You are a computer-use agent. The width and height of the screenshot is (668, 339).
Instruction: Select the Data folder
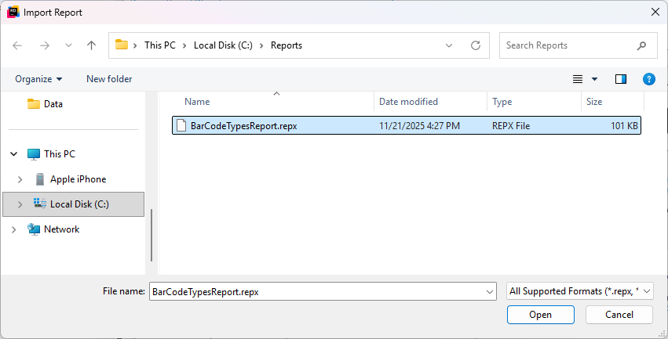pos(45,104)
